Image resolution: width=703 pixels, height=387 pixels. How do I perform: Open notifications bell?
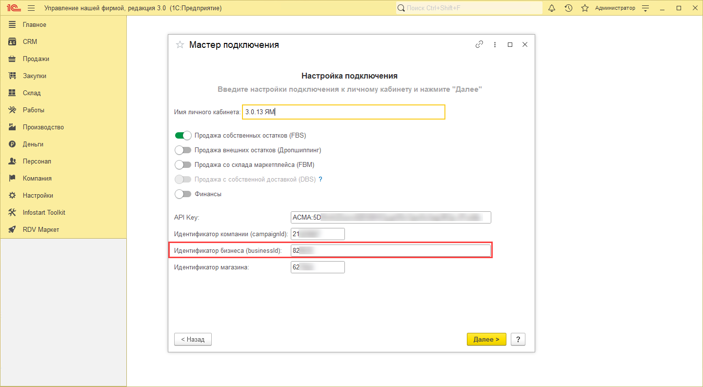(552, 8)
